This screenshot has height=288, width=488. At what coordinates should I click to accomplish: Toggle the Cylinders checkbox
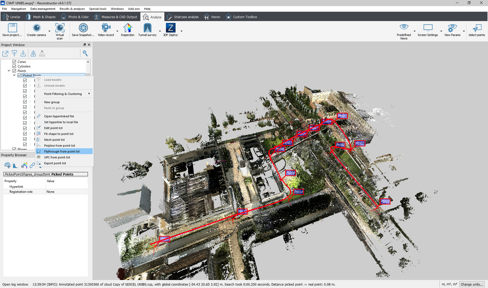14,66
